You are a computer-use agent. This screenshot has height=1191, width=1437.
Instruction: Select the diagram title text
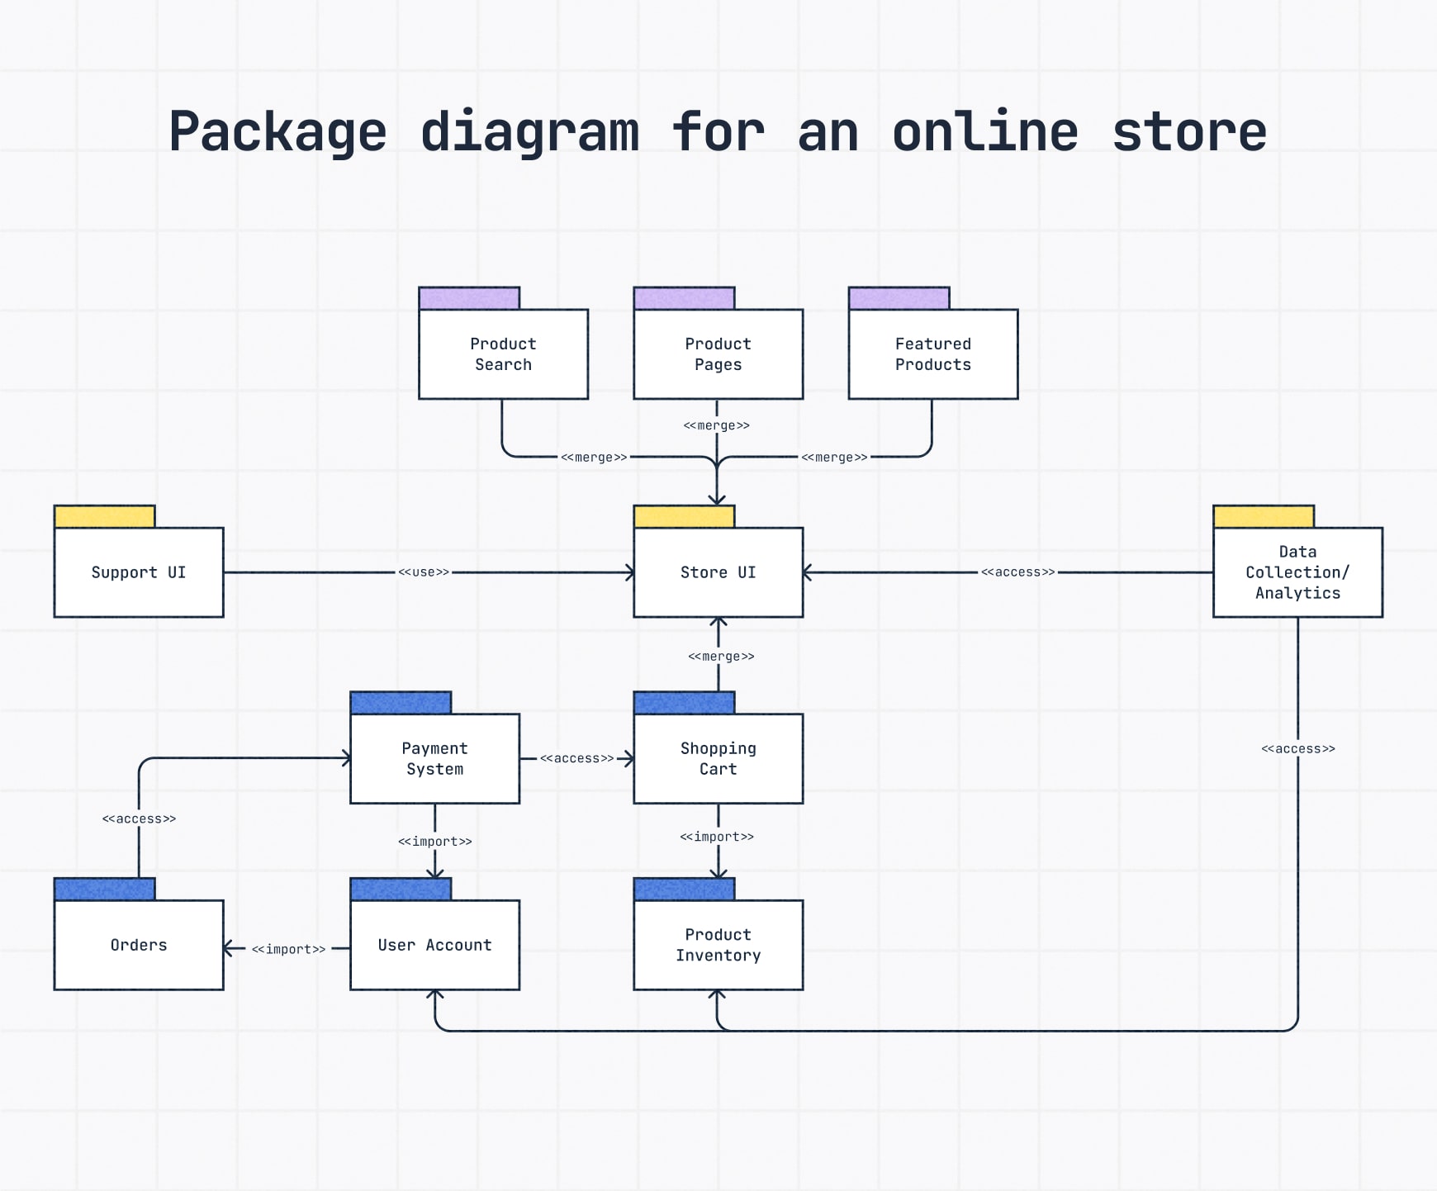[x=718, y=132]
